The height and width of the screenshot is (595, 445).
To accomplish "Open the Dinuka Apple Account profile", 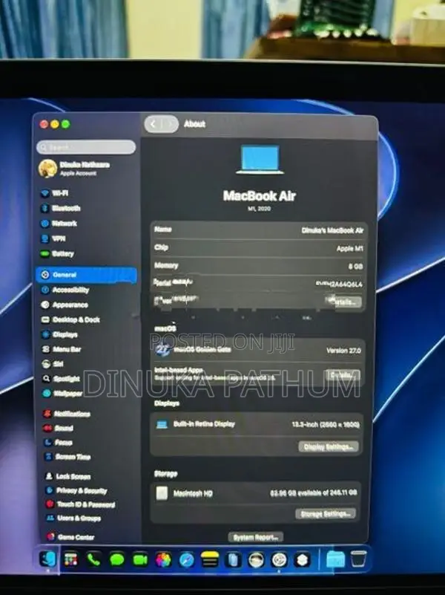I will point(75,169).
